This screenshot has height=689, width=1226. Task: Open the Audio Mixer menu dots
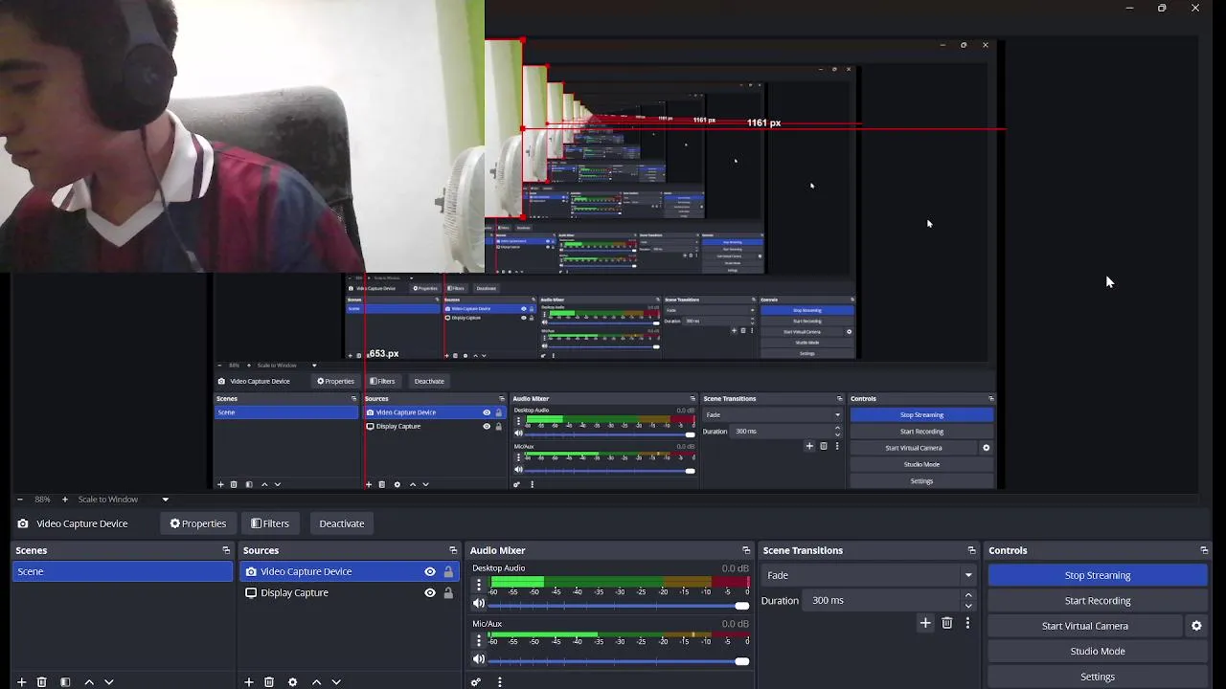pos(499,682)
